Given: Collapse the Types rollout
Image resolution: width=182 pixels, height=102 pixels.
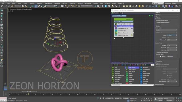Looking at the screenshot, I should click(158, 17).
